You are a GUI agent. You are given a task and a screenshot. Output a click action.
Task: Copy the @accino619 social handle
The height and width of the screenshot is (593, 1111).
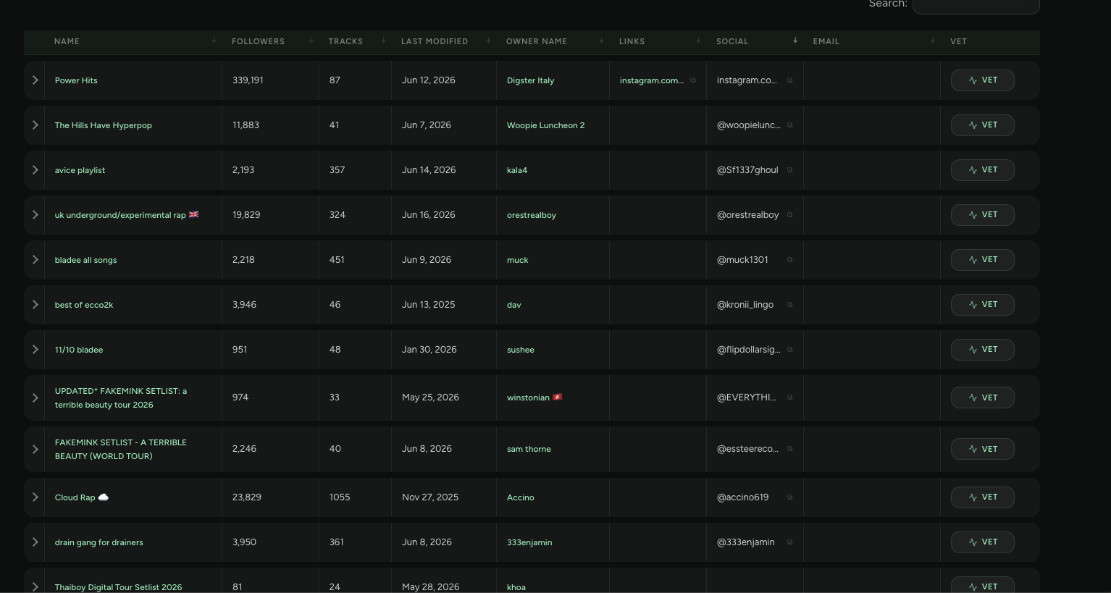[790, 497]
